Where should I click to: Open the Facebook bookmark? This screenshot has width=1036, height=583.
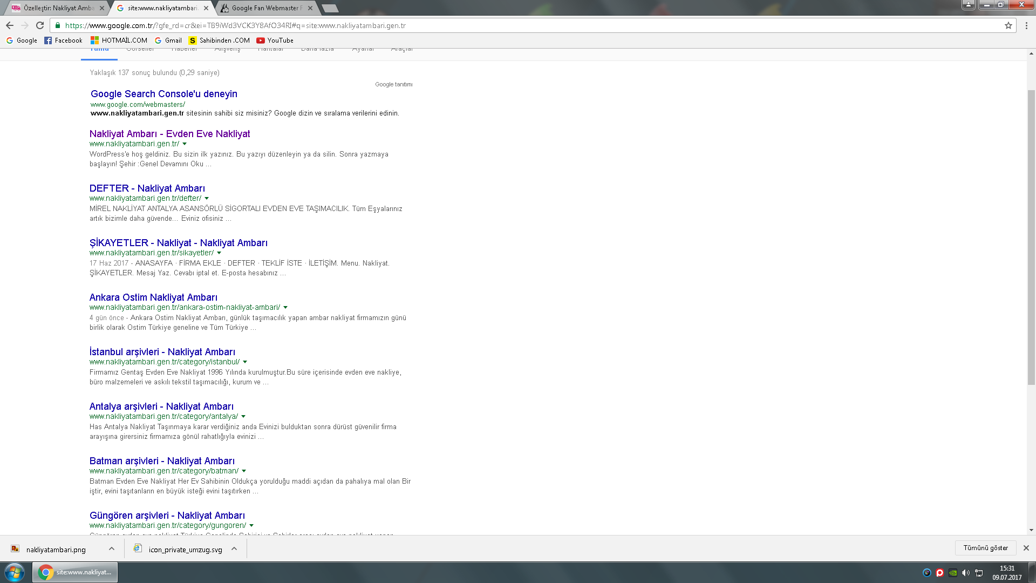pyautogui.click(x=63, y=40)
